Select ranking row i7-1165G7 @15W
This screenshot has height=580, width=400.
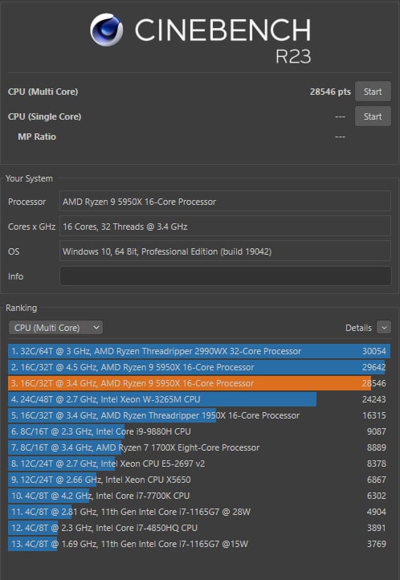[199, 544]
